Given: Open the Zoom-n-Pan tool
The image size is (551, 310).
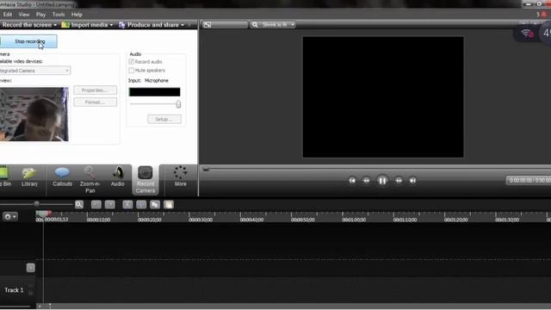Looking at the screenshot, I should (90, 180).
